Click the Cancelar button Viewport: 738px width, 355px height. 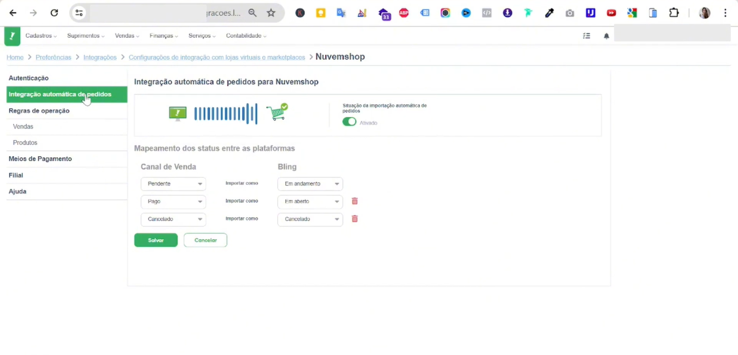[205, 240]
